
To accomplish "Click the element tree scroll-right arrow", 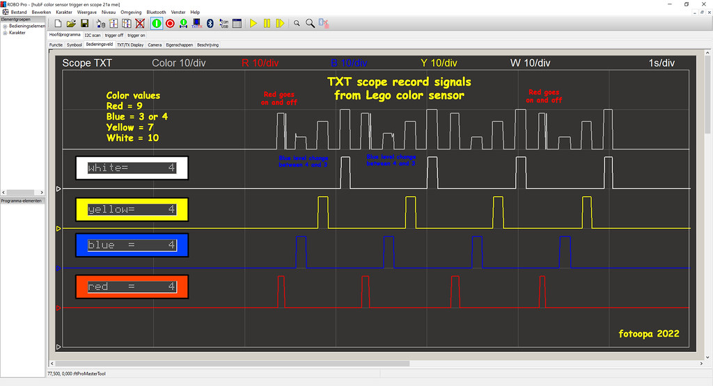I will click(42, 193).
